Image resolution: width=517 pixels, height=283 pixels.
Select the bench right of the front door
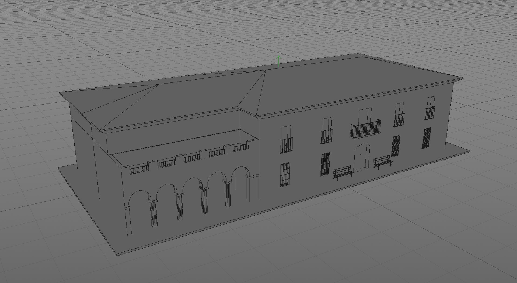(x=383, y=162)
